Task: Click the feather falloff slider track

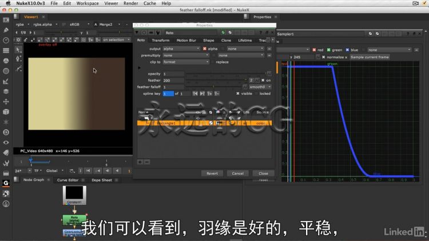Action: pos(213,87)
